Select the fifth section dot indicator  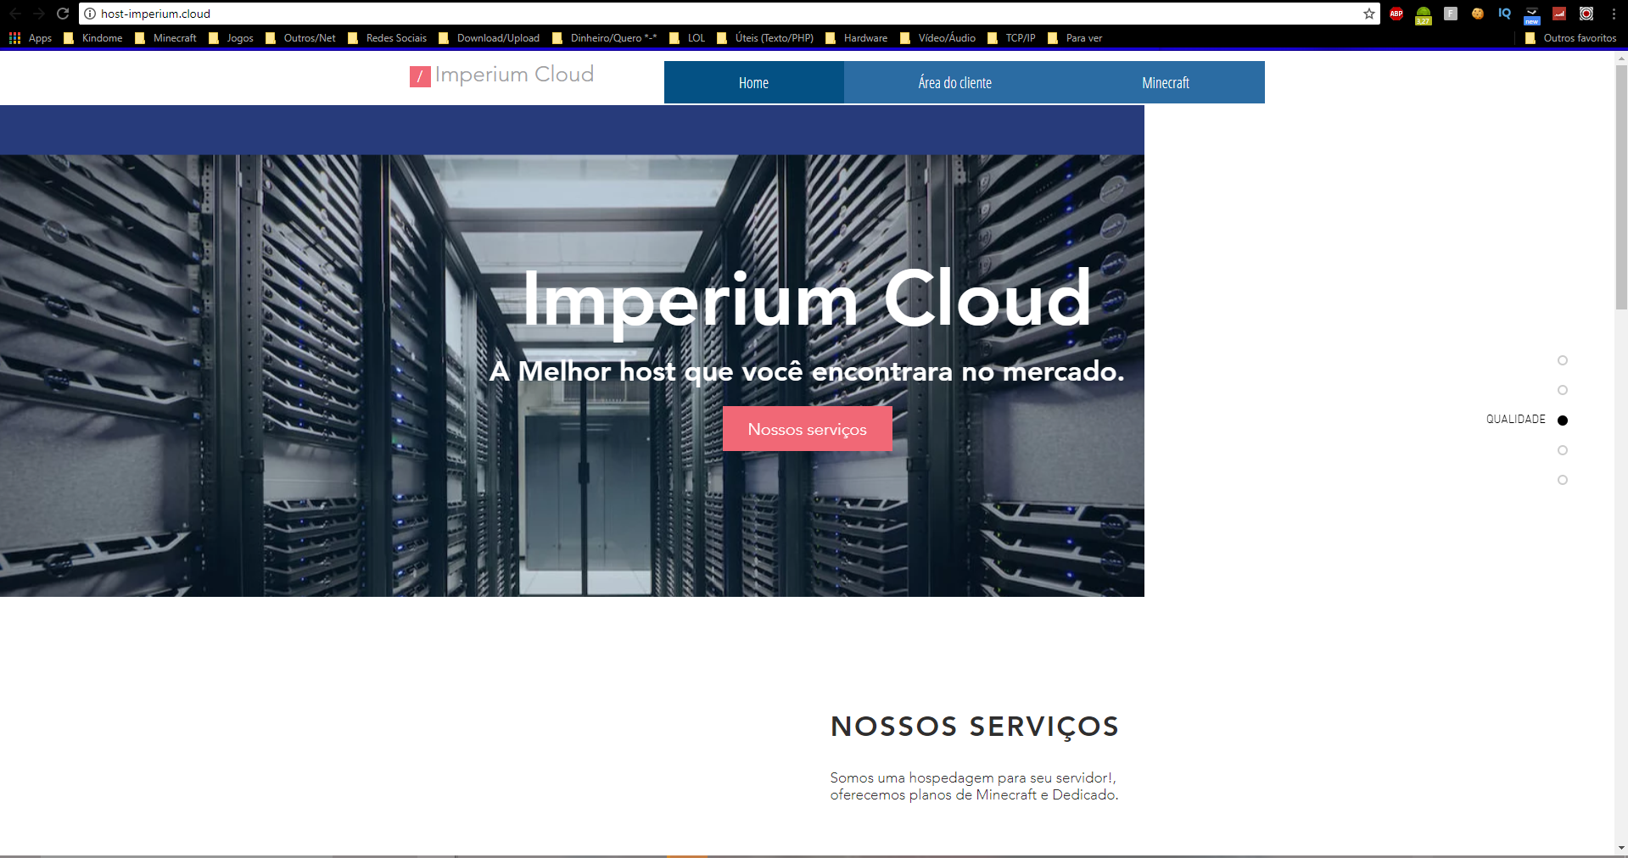[1563, 480]
